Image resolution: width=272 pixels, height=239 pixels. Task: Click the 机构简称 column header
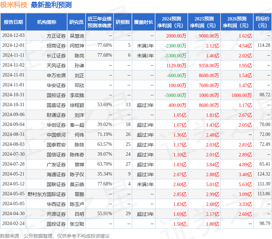tap(46, 22)
